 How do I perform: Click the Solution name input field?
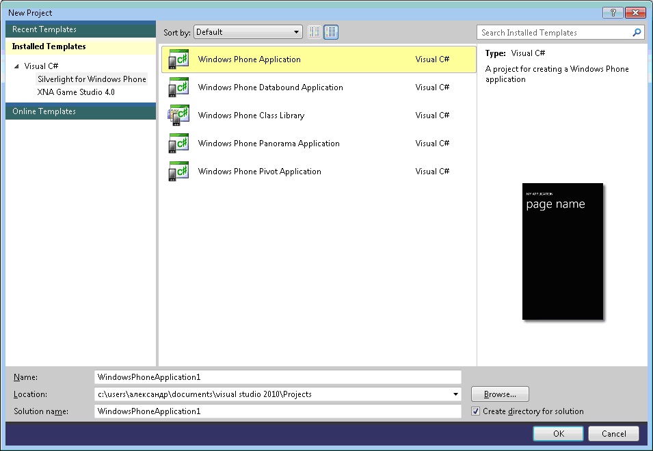point(278,411)
